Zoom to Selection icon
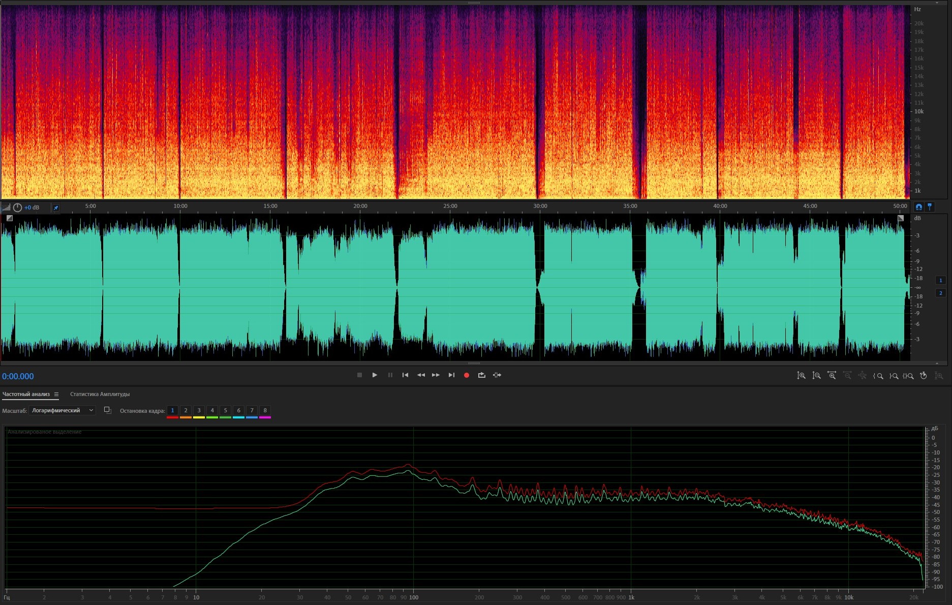Screen dimensions: 952x605 pyautogui.click(x=908, y=376)
